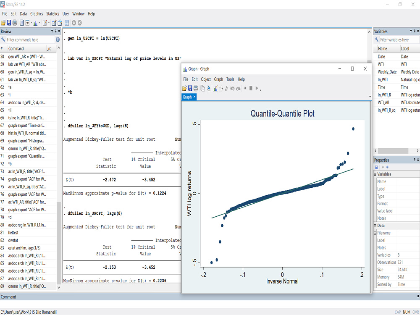Click the Print icon in Graph window toolbar
420x315 pixels.
tap(196, 88)
